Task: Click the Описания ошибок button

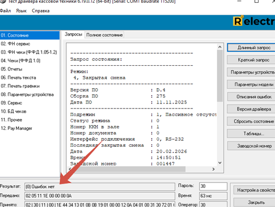Action: pos(251,97)
